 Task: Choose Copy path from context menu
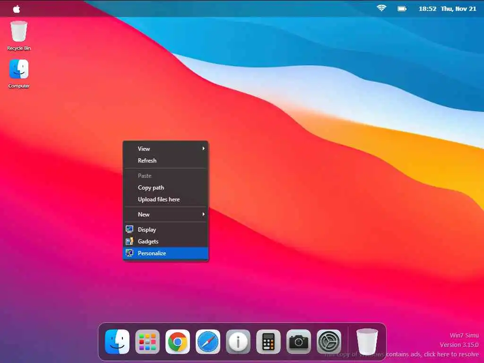click(x=166, y=187)
